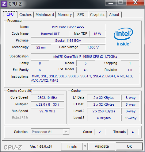This screenshot has height=152, width=145.
Task: Close the CPU-Z window
Action: (135, 3)
